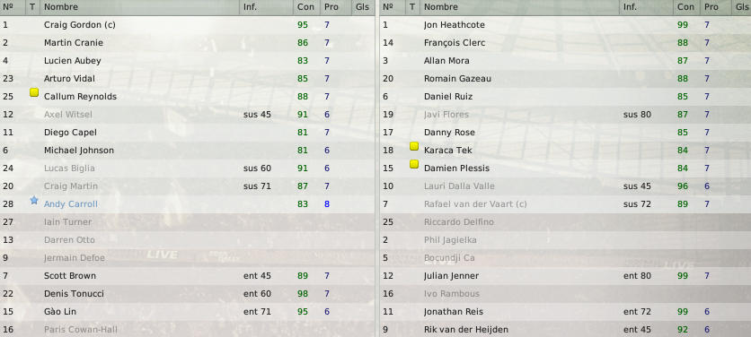
Task: Click the star icon beside Andy Carroll
Action: 34,200
